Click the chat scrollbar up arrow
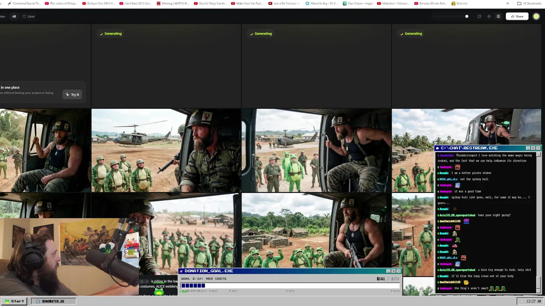This screenshot has width=545, height=306. point(539,154)
